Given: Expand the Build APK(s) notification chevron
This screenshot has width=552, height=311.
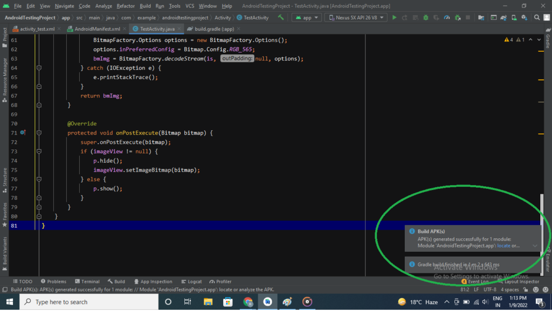Looking at the screenshot, I should 535,246.
